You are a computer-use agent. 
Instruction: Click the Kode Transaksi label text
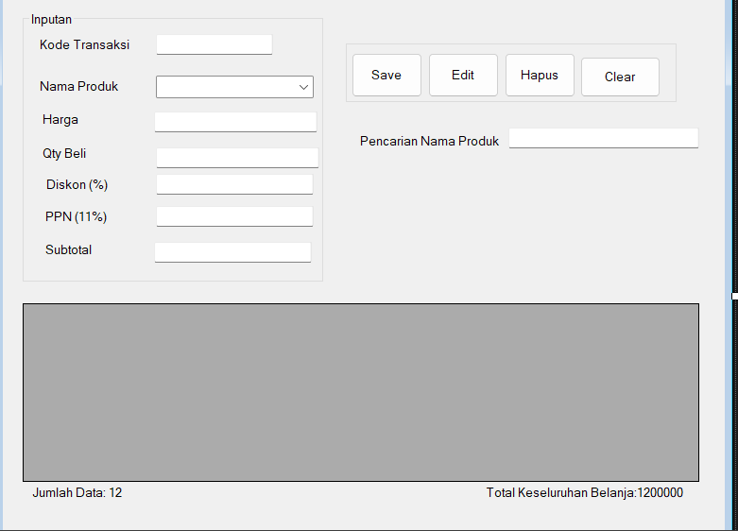(x=84, y=44)
